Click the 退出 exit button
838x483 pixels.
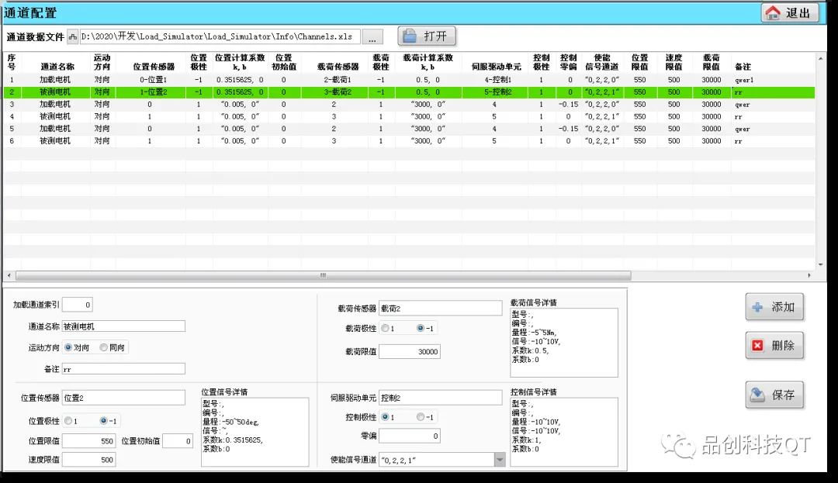click(x=789, y=13)
